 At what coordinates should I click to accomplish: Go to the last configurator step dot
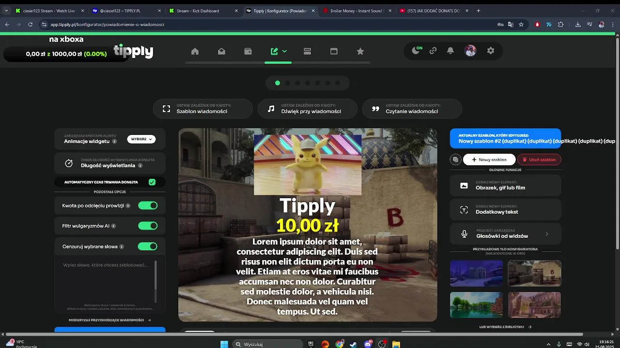(x=338, y=83)
